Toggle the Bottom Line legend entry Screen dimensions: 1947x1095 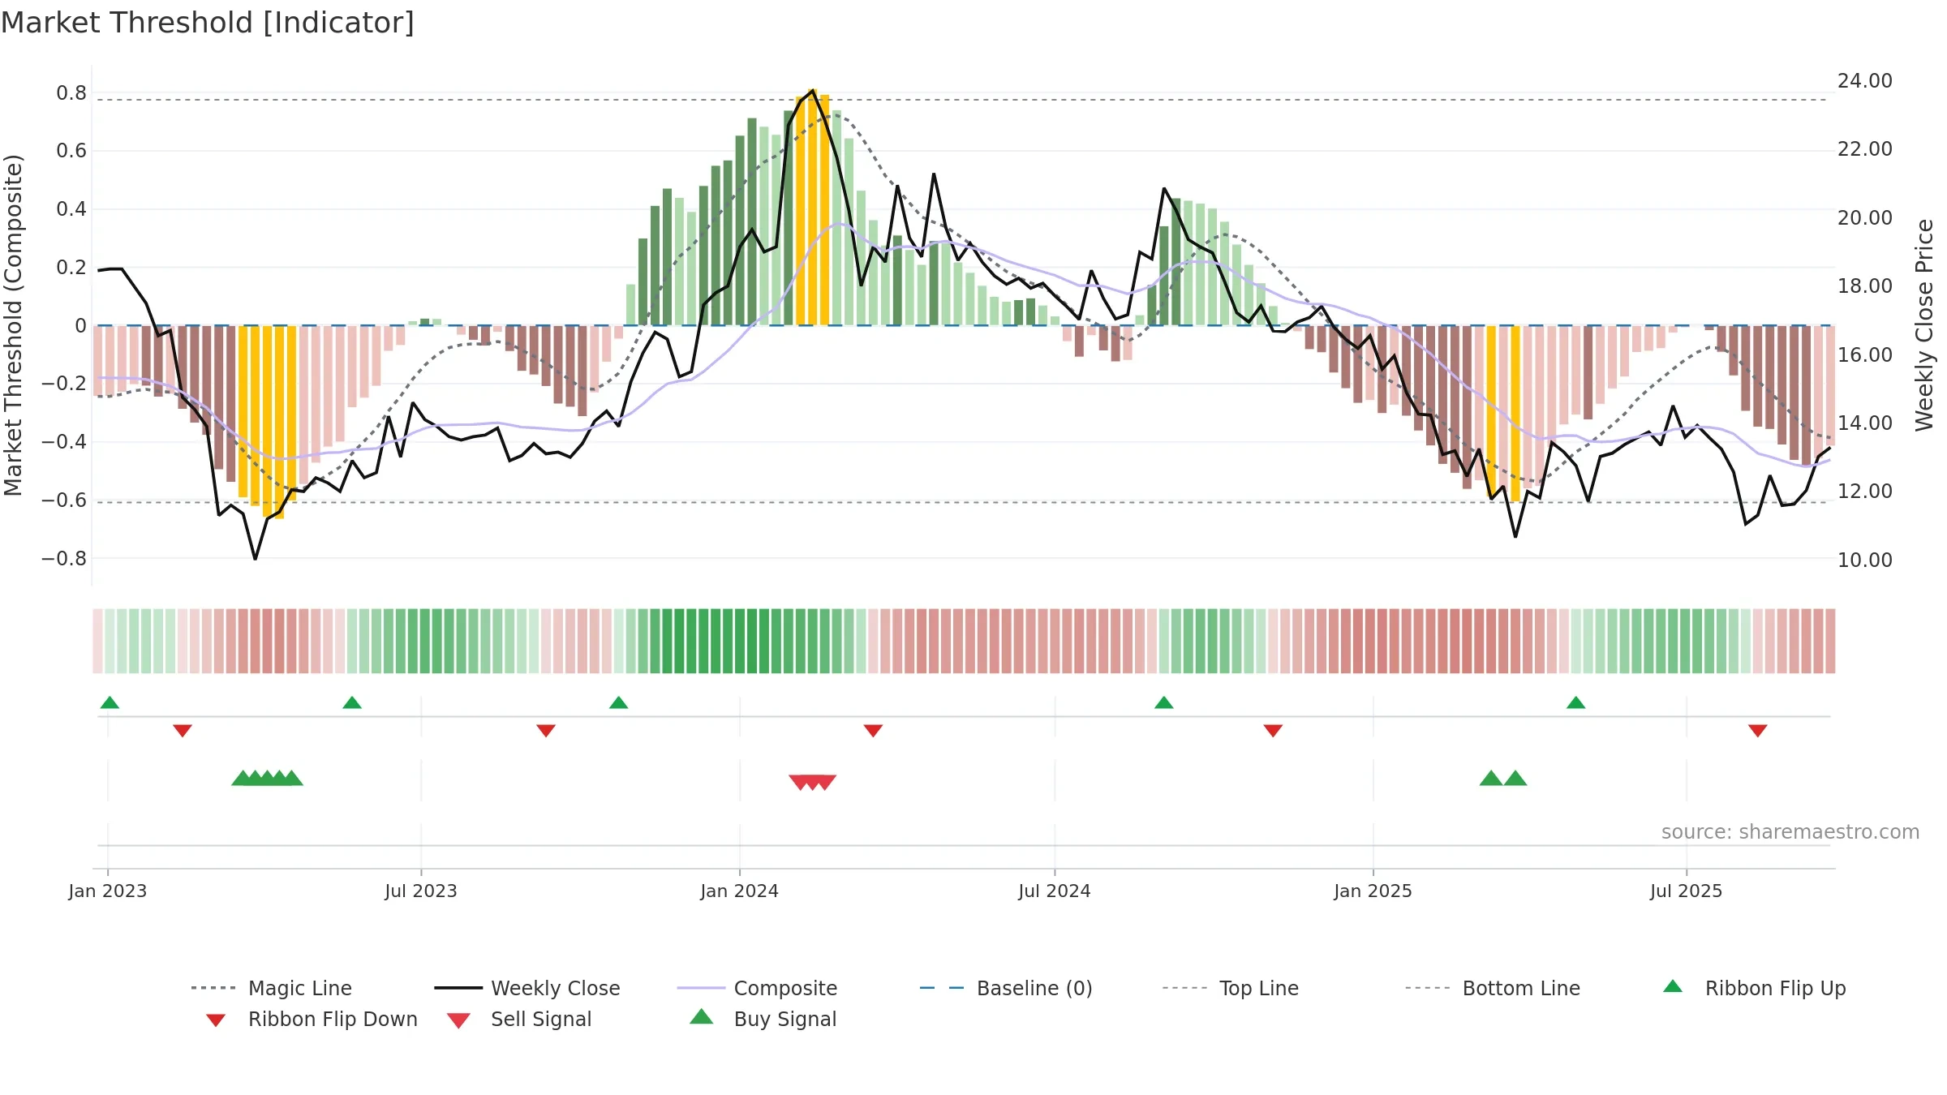pos(1493,988)
